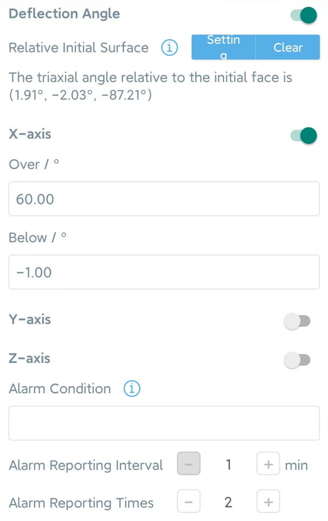
Task: Tap the Relative Initial Surface info icon
Action: 169,48
